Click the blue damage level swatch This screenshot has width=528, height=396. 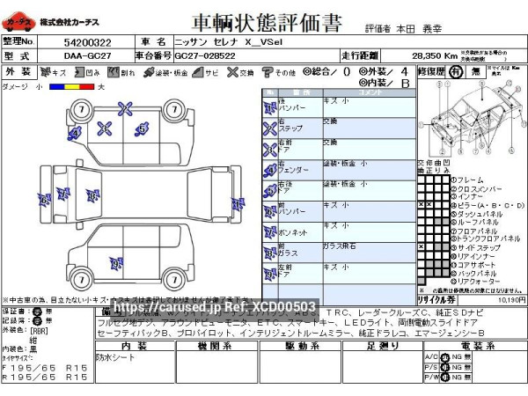click(57, 87)
